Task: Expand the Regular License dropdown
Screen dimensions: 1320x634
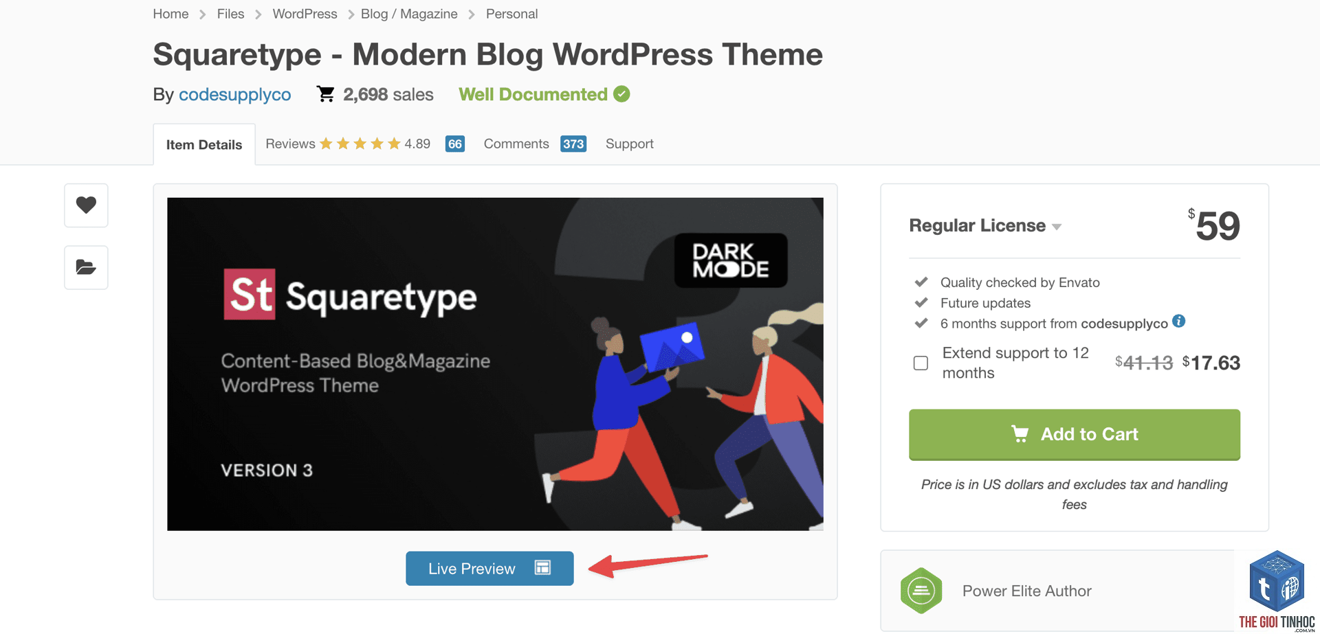Action: click(x=984, y=225)
